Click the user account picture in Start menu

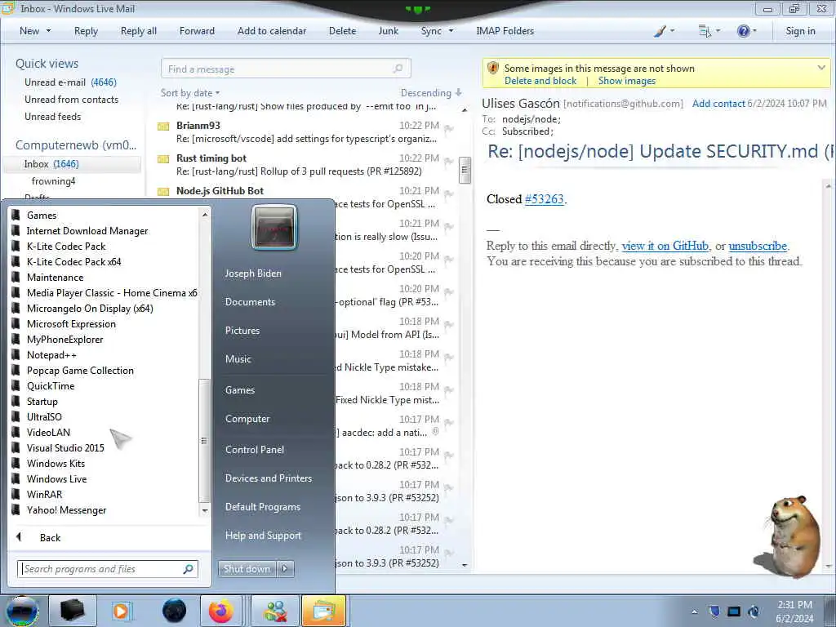[274, 228]
